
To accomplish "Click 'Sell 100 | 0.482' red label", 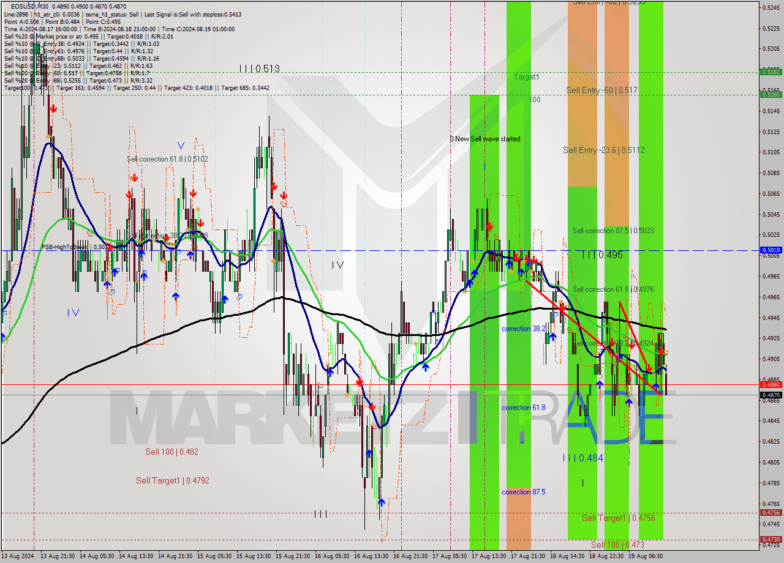I will 171,452.
